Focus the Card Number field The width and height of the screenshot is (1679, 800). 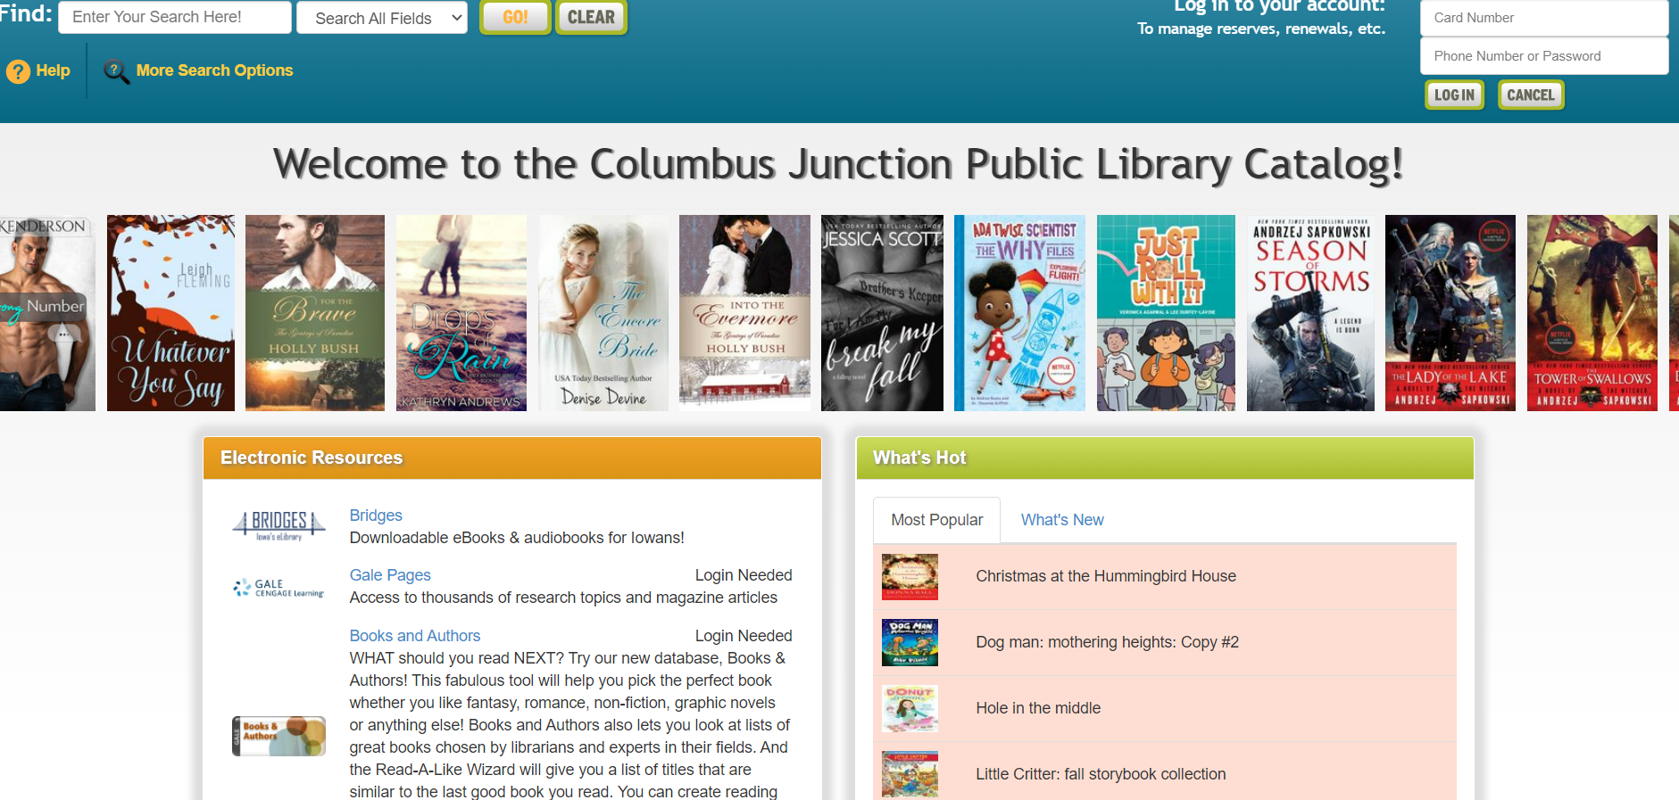coord(1544,18)
